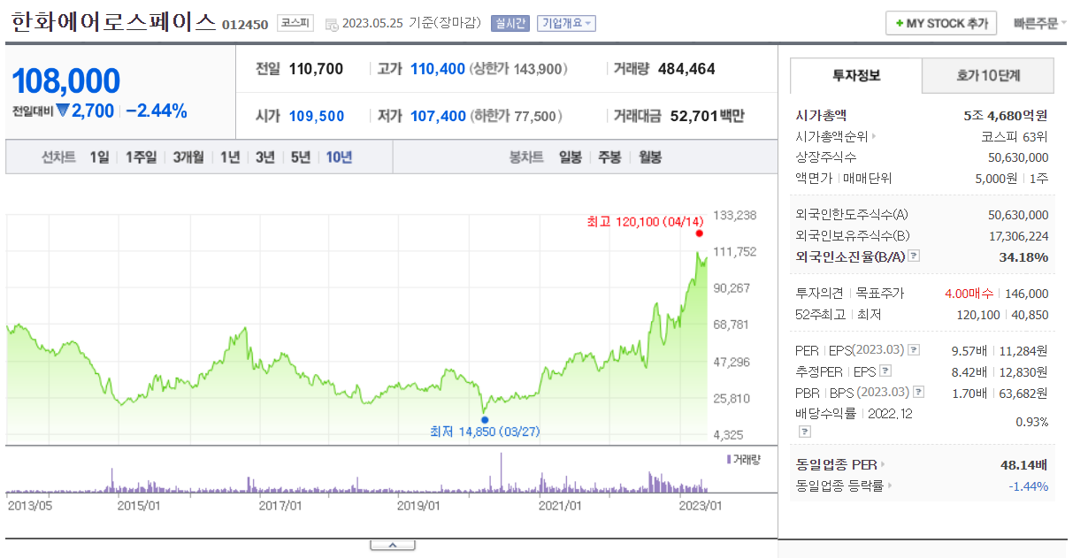Open the 빠른주문 dropdown
This screenshot has width=1088, height=558.
coord(1039,24)
